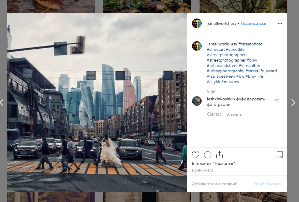This screenshot has width=299, height=202.
Task: View the 6 отметок "Нравится" likes list
Action: tap(213, 163)
